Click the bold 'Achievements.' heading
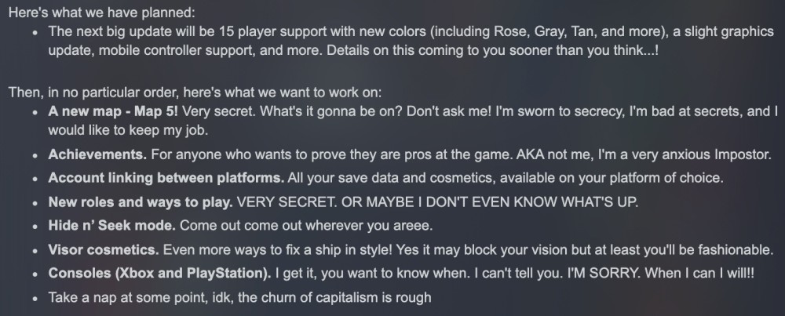The width and height of the screenshot is (785, 316). pos(97,154)
